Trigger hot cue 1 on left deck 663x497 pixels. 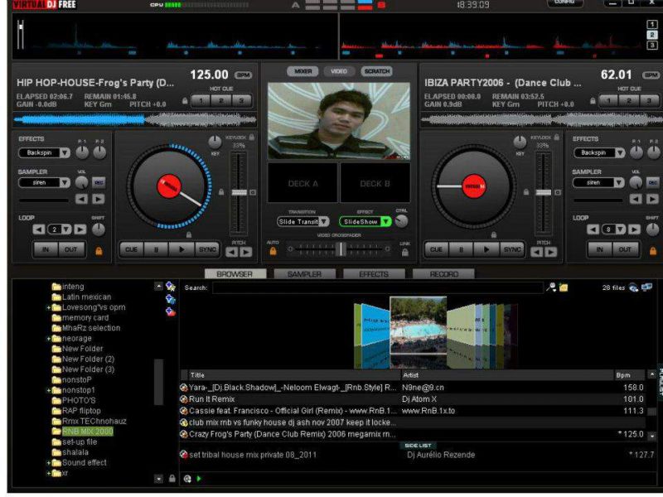pos(201,101)
